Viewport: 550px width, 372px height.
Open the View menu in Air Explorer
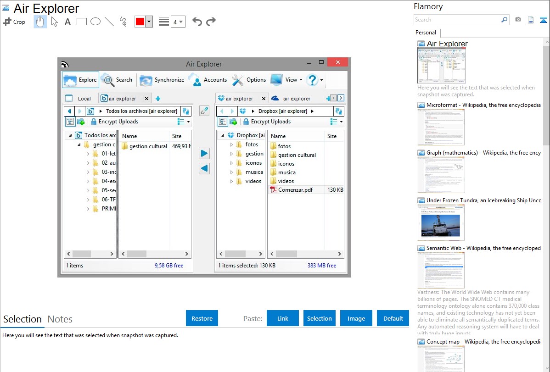(286, 80)
